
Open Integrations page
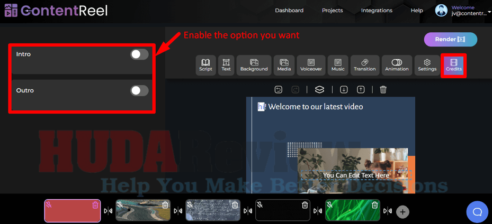tap(377, 11)
